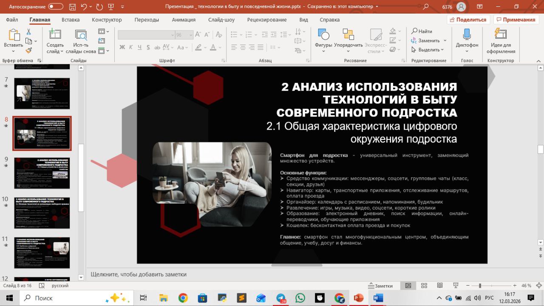Open the slide Layout dropdown
This screenshot has height=306, width=544.
pos(103,31)
